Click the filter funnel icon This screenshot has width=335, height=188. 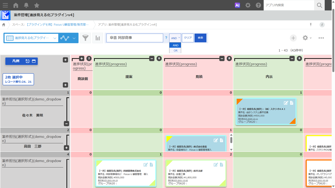pos(85,38)
